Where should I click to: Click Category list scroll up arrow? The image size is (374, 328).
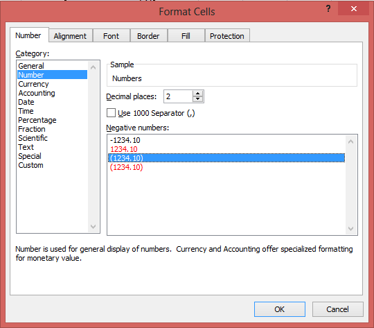(x=93, y=67)
